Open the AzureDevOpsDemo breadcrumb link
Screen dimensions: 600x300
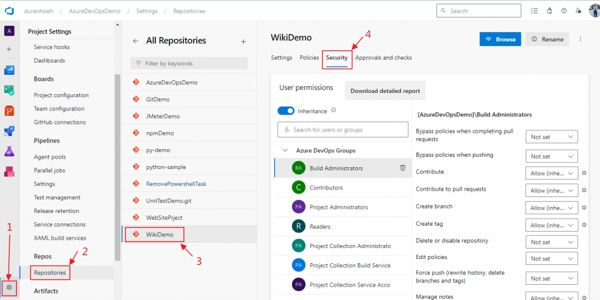[94, 11]
